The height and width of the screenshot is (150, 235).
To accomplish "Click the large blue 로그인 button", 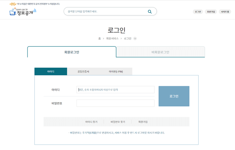I will click(x=174, y=96).
